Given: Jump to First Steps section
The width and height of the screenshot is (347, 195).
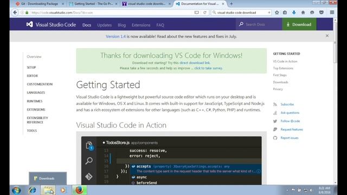Looking at the screenshot, I should tap(280, 75).
